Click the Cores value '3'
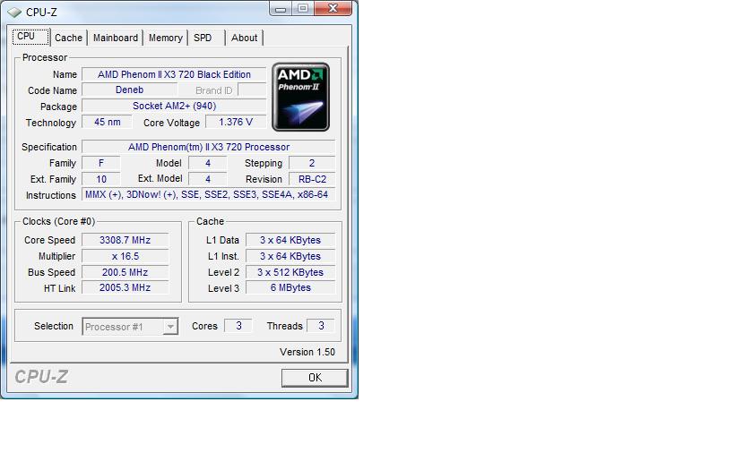753x470 pixels. tap(238, 326)
